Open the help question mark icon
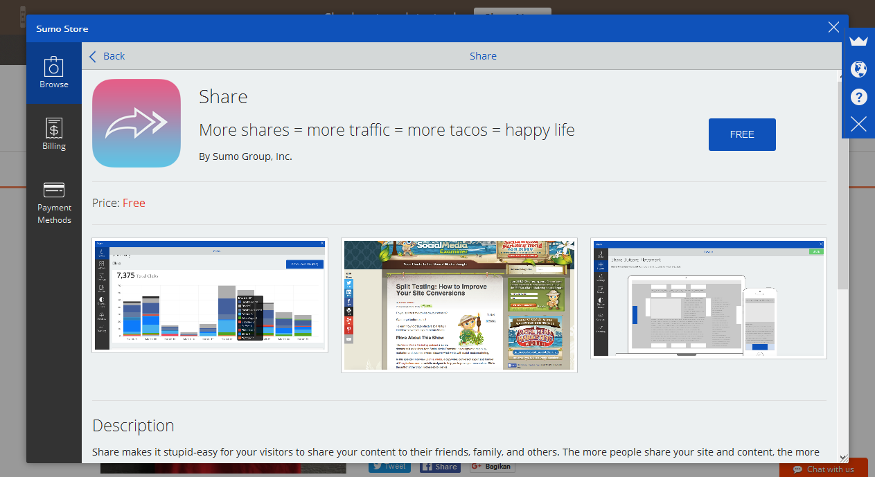 (858, 97)
